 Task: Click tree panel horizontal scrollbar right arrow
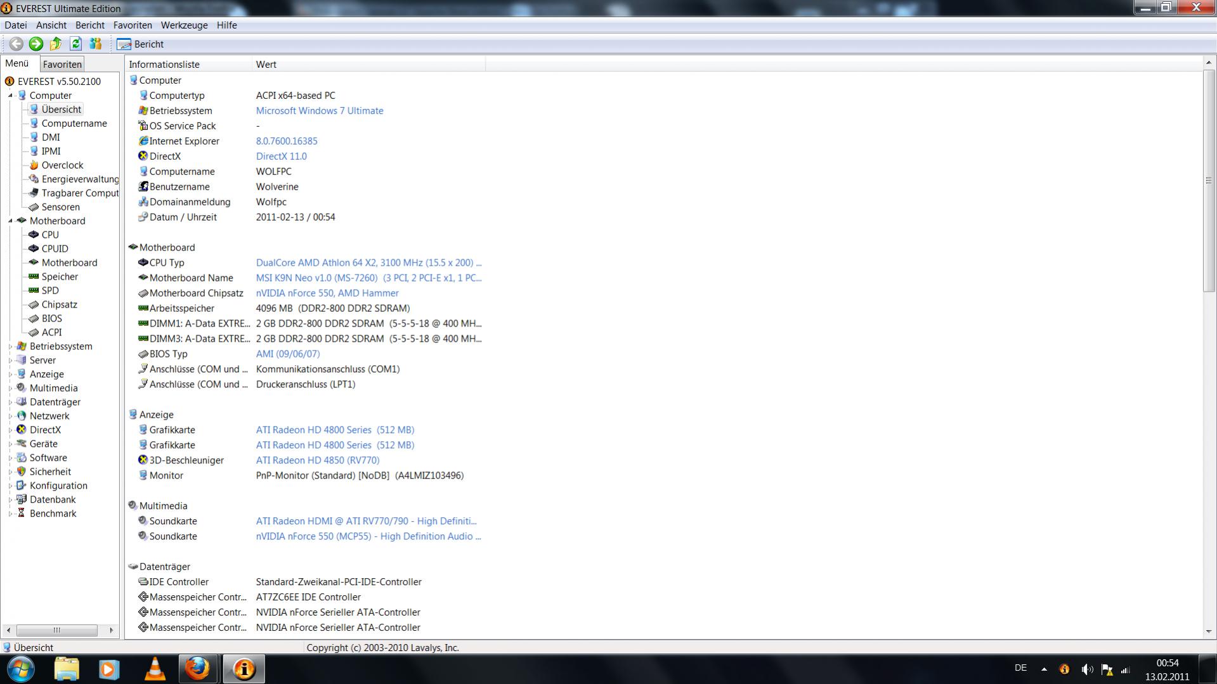112,630
